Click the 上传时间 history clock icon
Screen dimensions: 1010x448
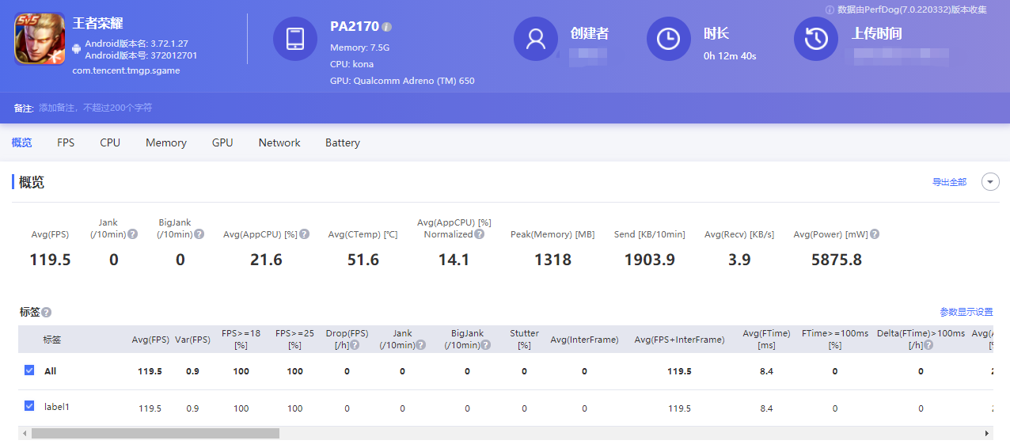point(816,39)
